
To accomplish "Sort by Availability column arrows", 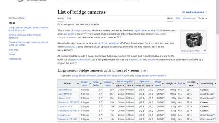I will (215, 83).
